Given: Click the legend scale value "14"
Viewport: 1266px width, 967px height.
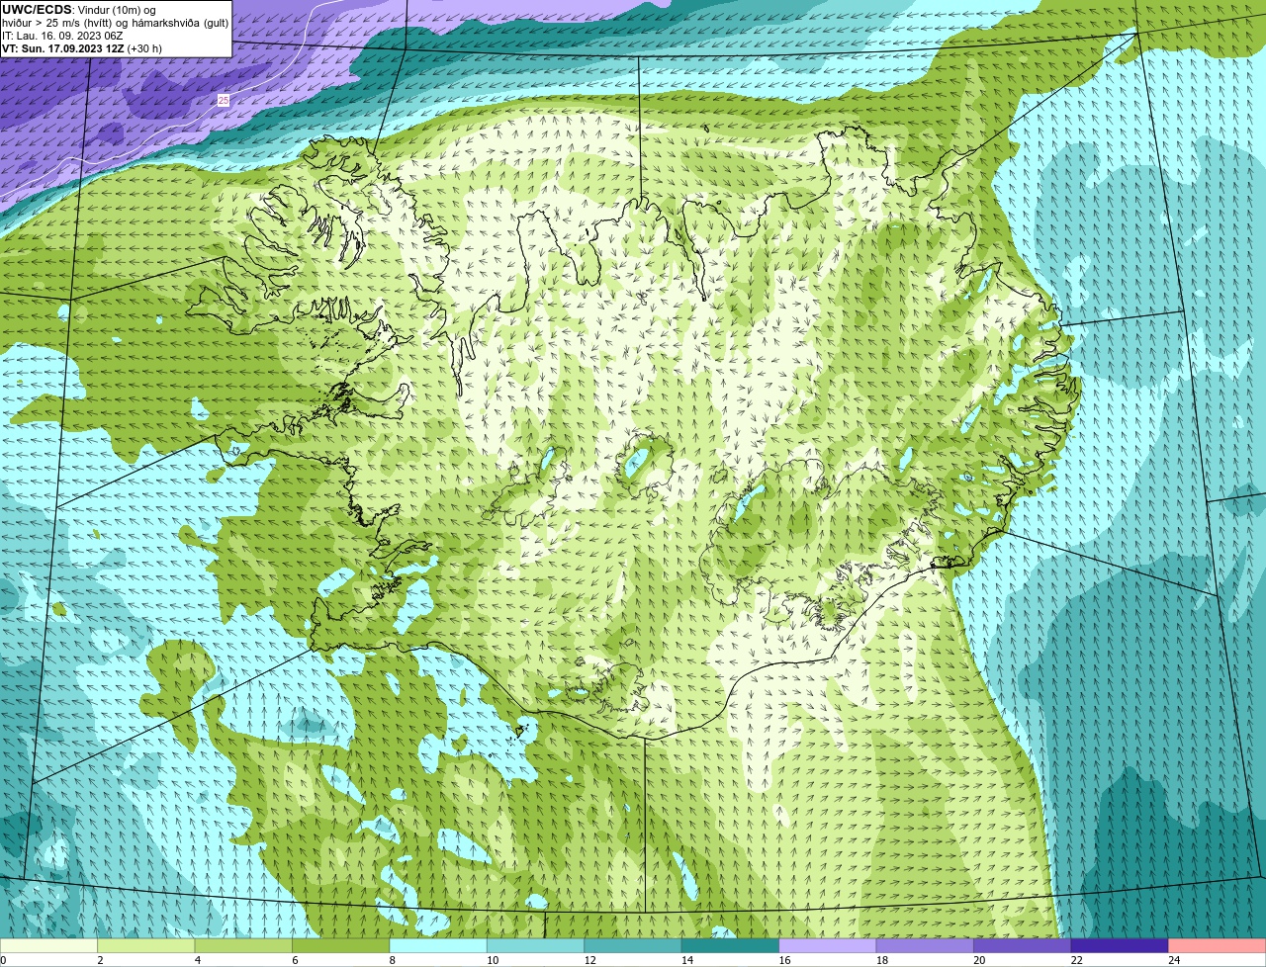Looking at the screenshot, I should pos(686,960).
